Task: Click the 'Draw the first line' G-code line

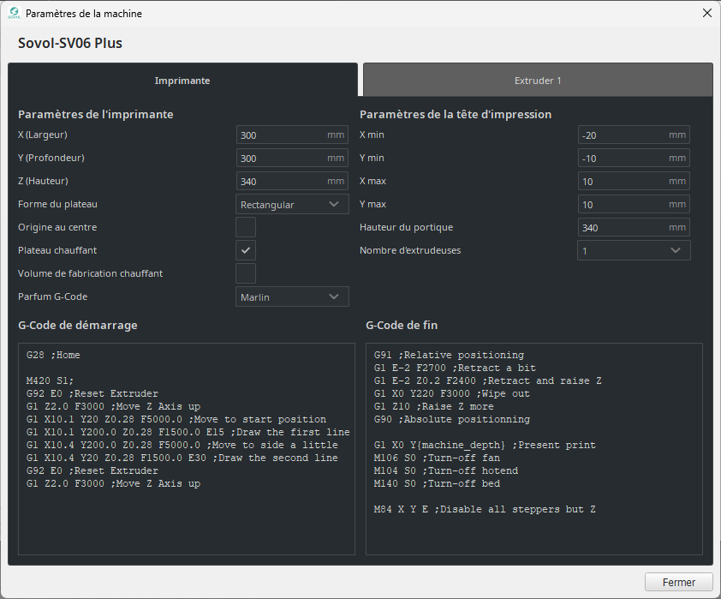Action: [x=188, y=432]
